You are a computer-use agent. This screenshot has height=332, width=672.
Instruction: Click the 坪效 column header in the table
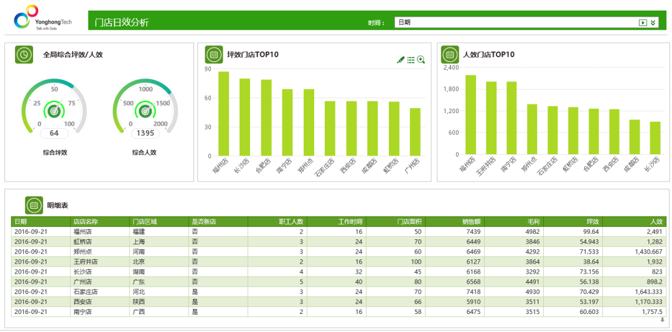pos(573,221)
